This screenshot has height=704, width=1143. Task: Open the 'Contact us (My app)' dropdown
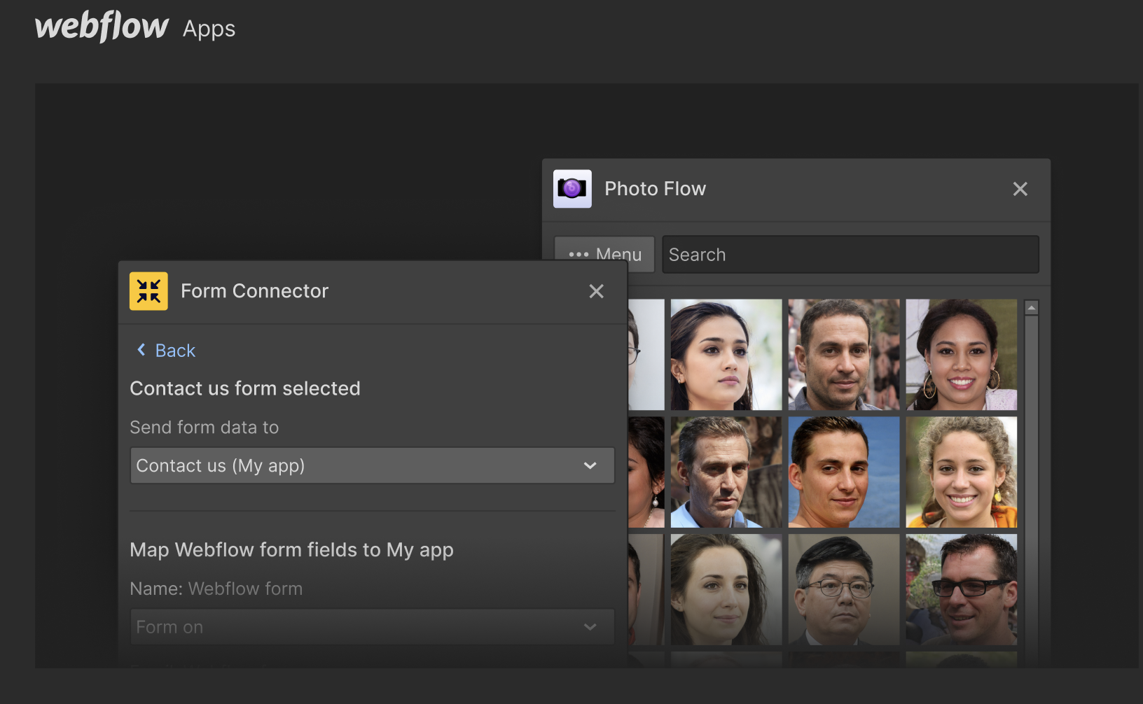[x=373, y=465]
